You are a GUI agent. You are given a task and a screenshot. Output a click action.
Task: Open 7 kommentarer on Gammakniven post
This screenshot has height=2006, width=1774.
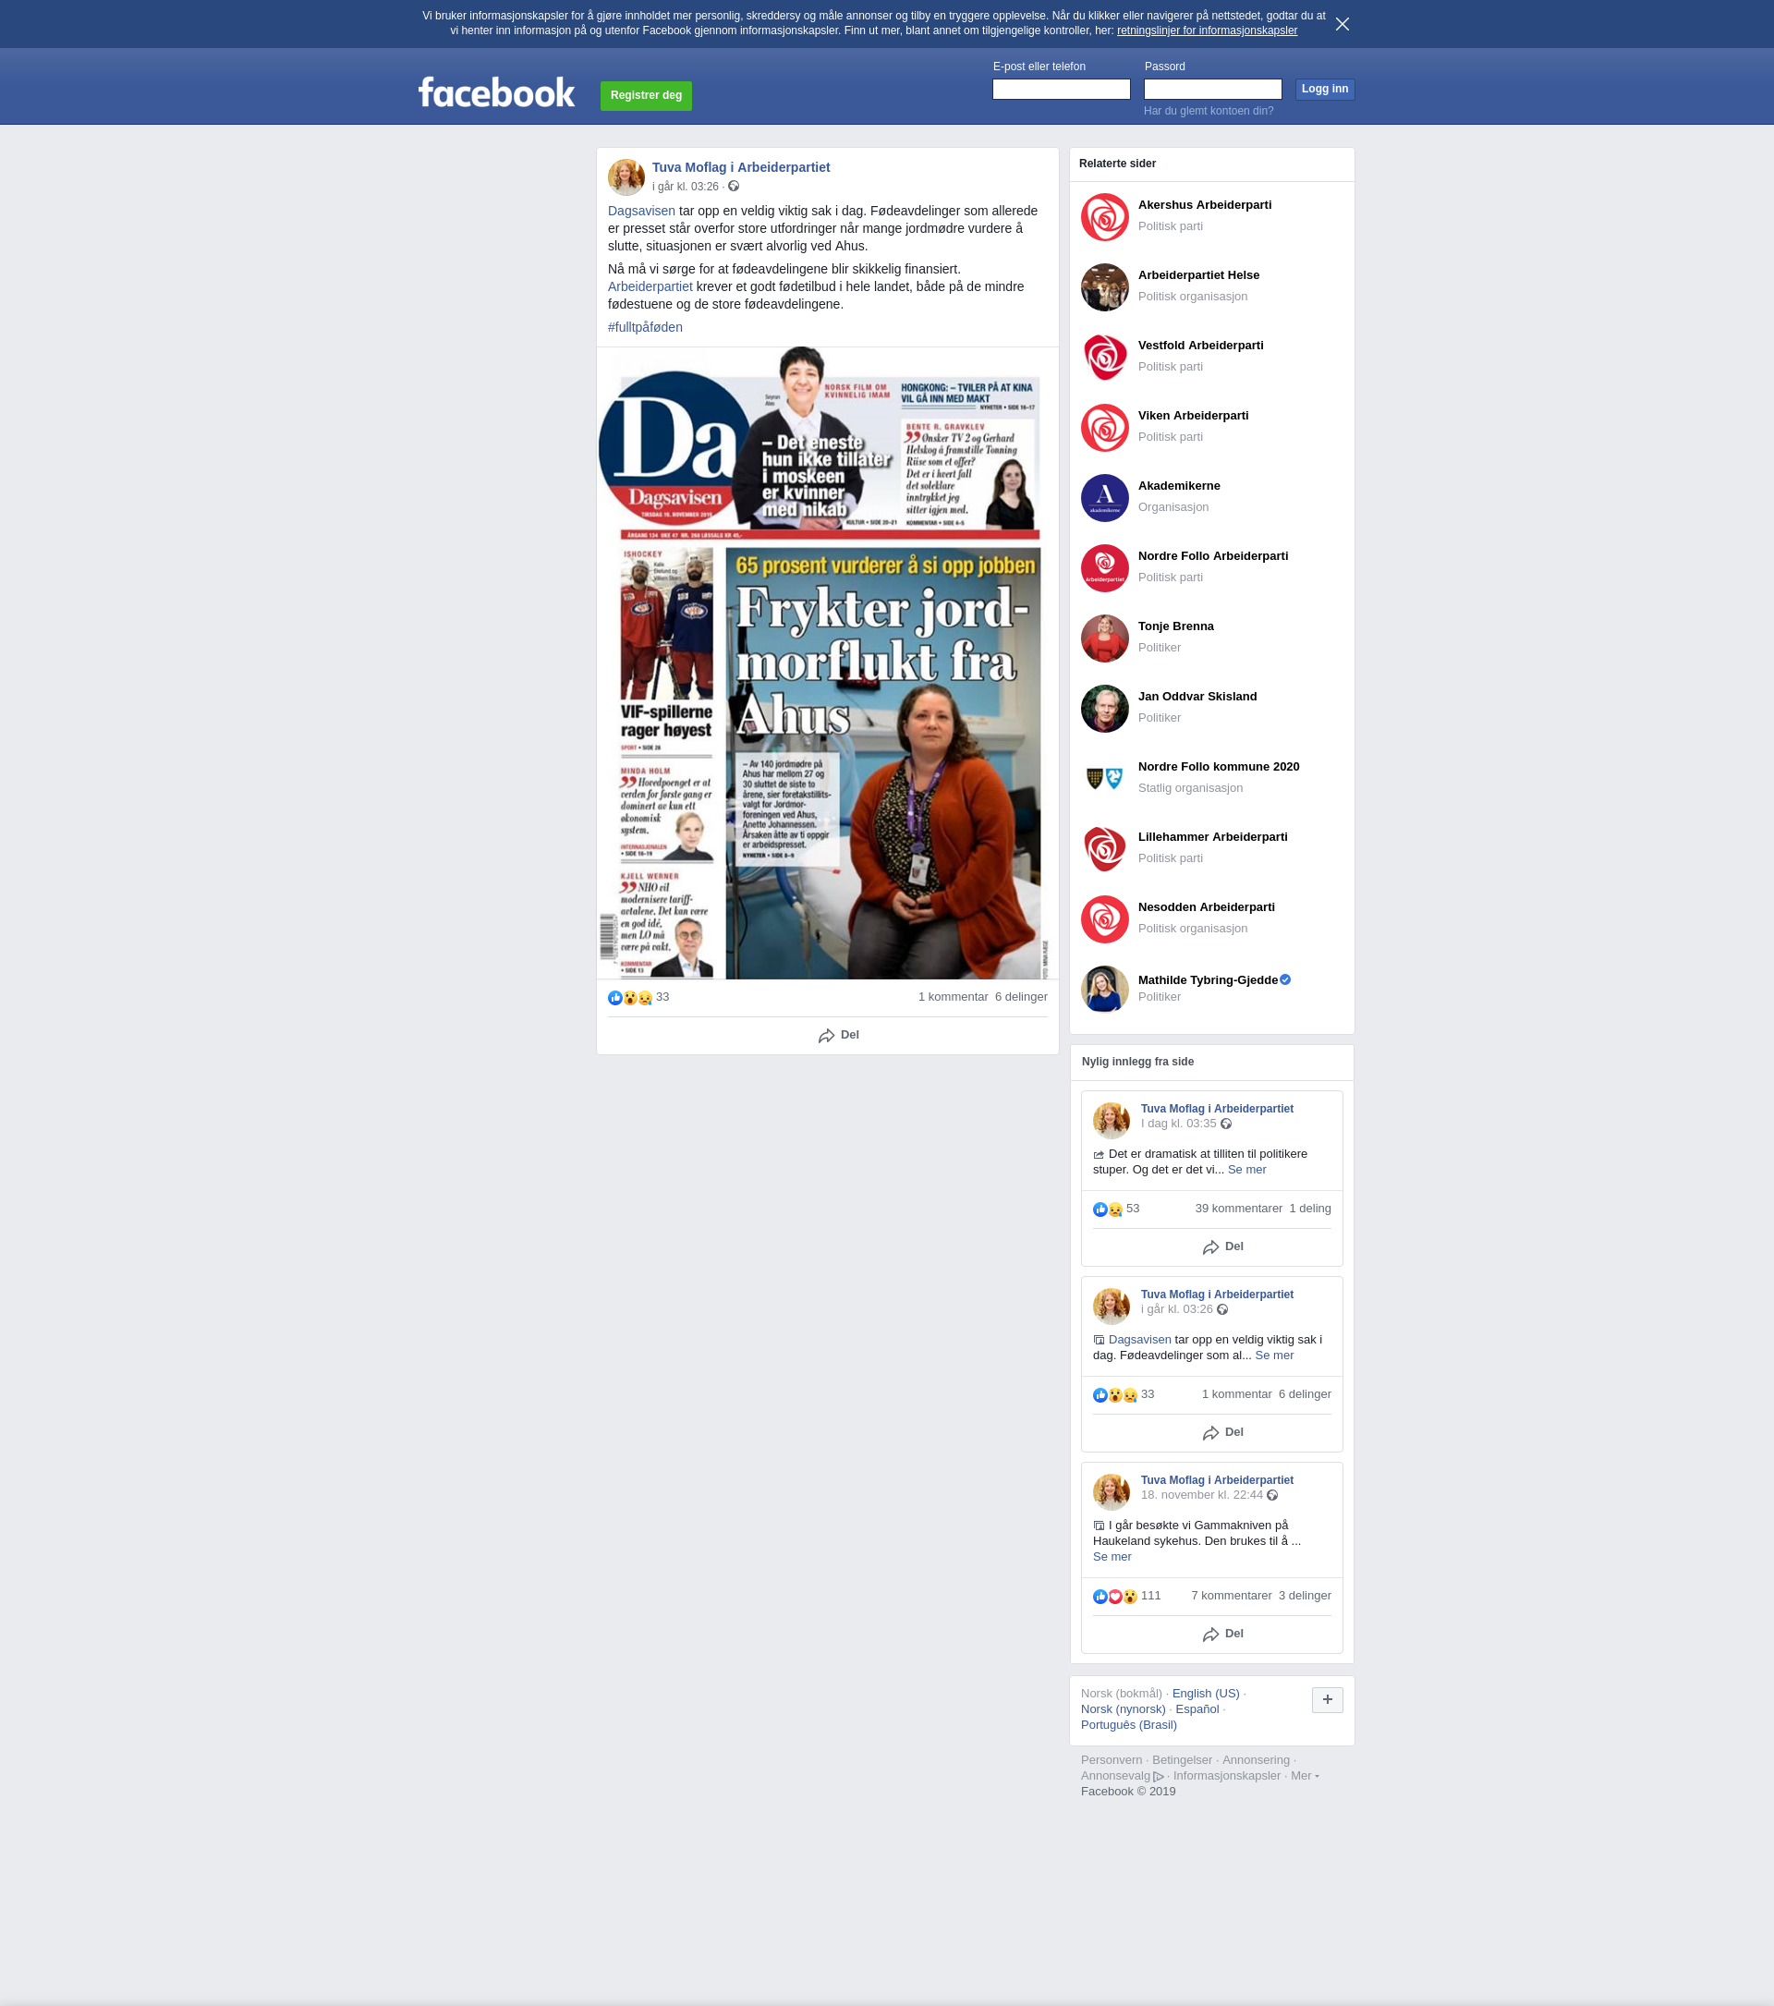point(1231,1596)
